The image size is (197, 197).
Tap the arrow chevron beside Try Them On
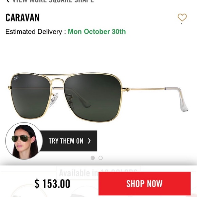pyautogui.click(x=89, y=141)
